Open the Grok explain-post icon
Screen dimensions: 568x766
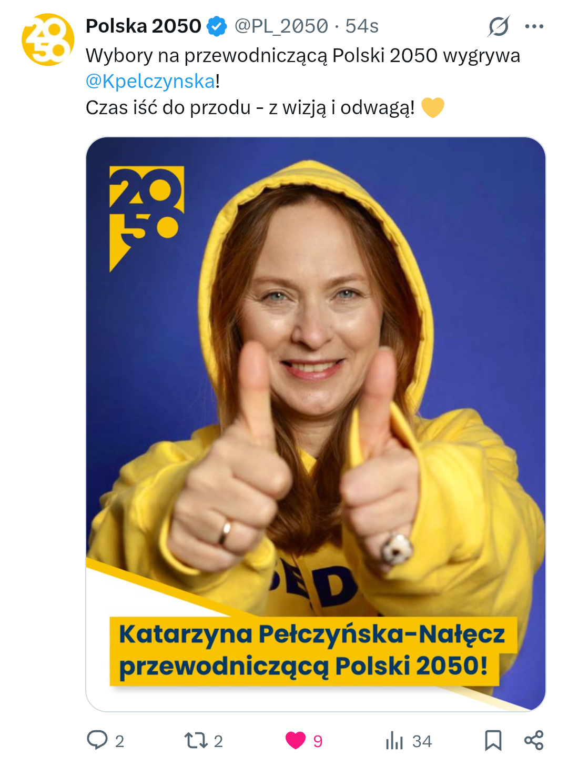pos(498,26)
